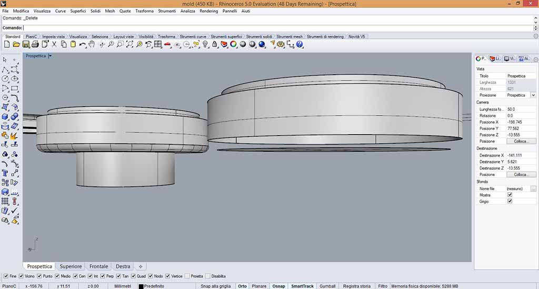Select the Pan hand tool

[92, 44]
